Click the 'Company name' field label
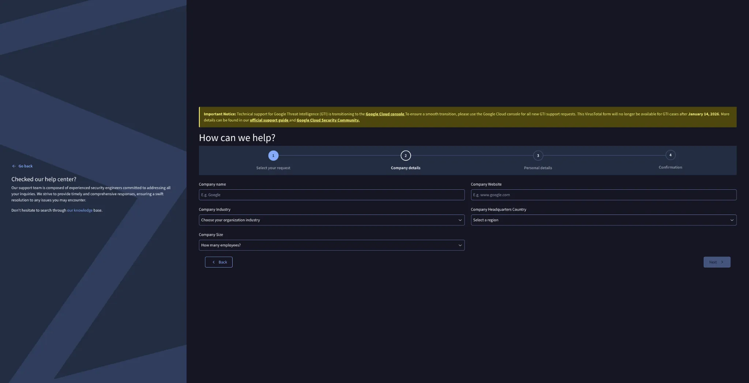Screen dimensions: 749x383 point(212,185)
